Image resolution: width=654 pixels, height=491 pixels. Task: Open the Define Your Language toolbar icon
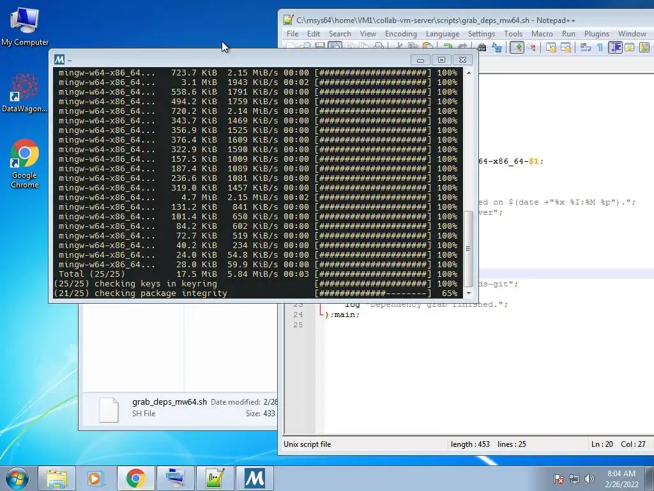[x=629, y=47]
